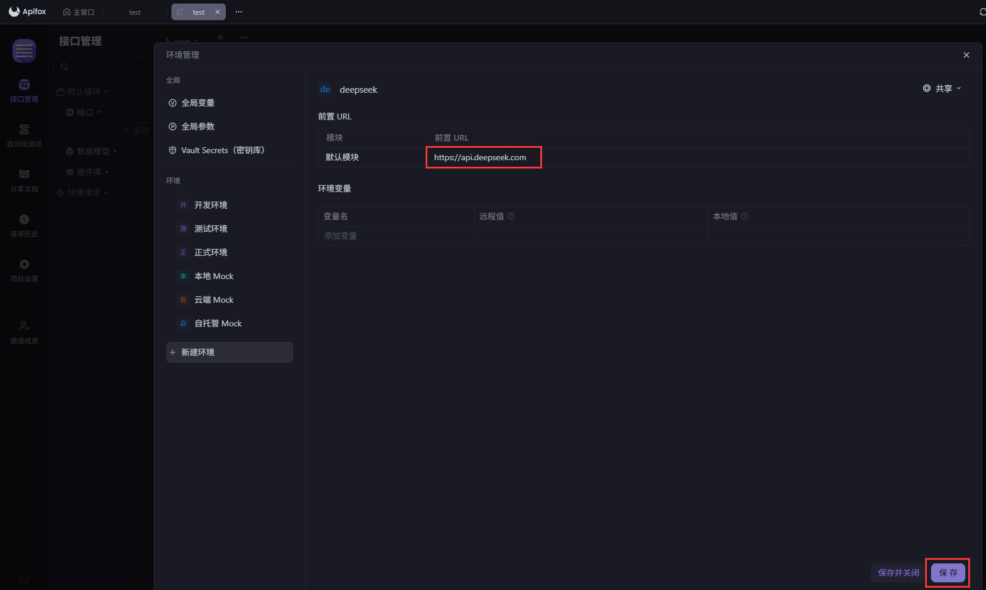Select 正式环境 environment
Image resolution: width=986 pixels, height=590 pixels.
[229, 252]
